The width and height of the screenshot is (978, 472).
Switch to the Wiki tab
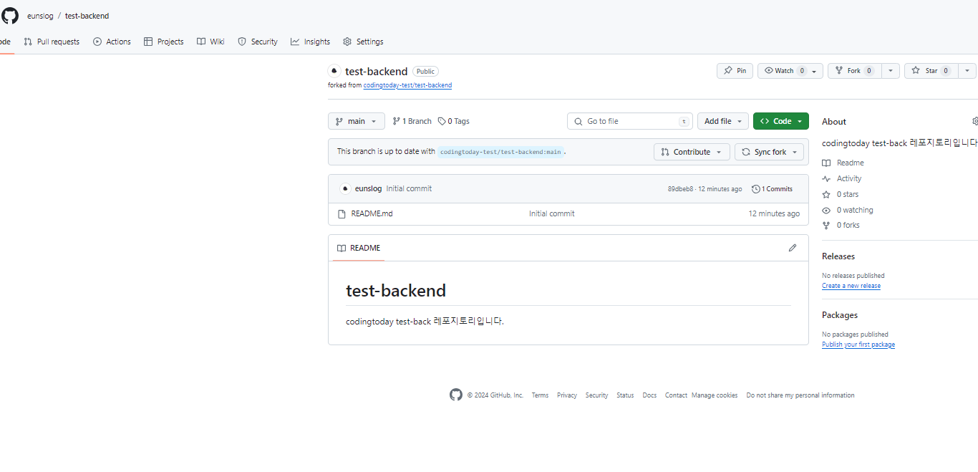point(210,42)
